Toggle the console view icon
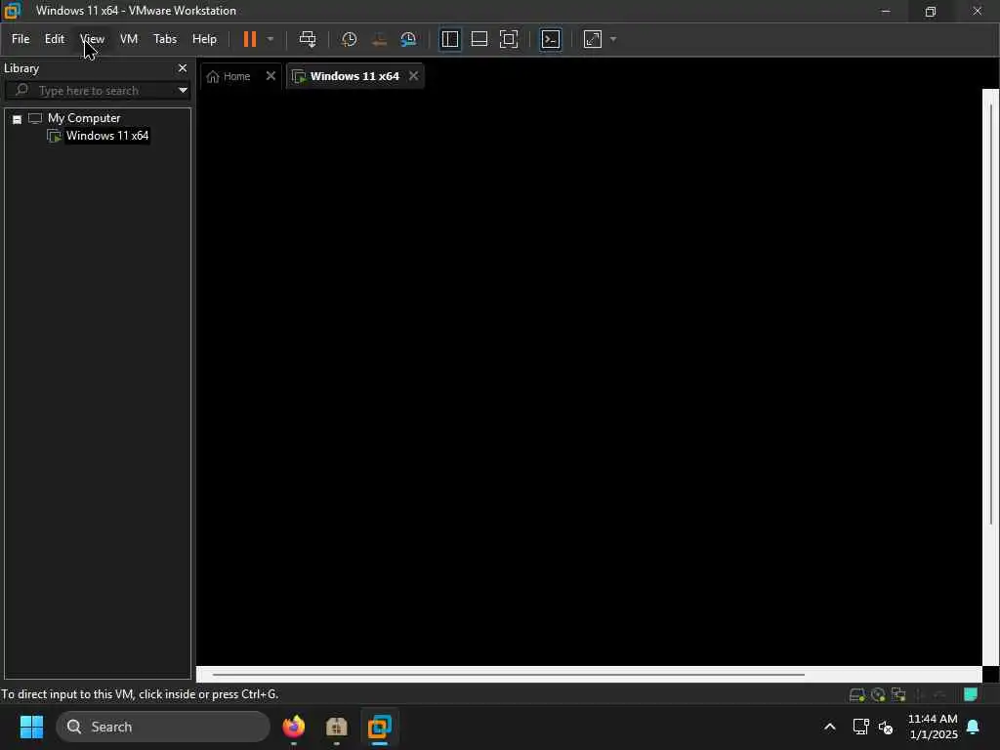Image resolution: width=1000 pixels, height=750 pixels. point(551,39)
